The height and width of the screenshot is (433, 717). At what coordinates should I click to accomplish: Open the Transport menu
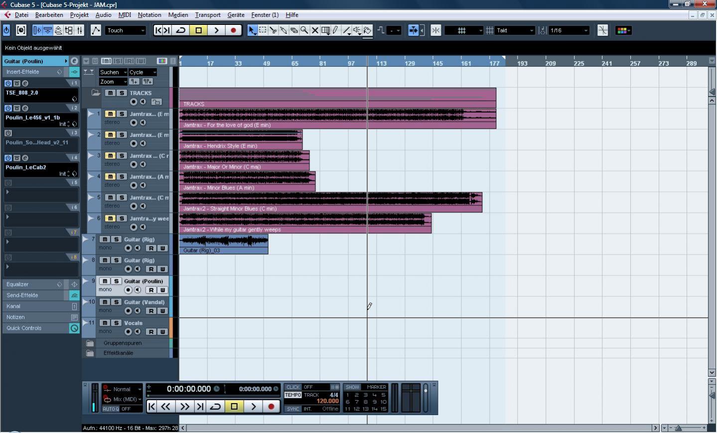click(207, 15)
